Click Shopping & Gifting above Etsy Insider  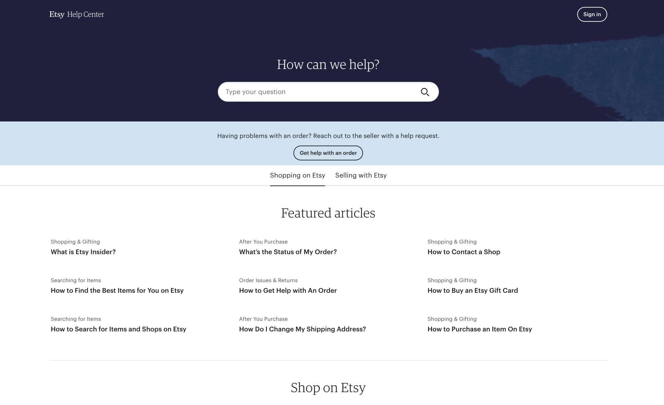(x=75, y=242)
